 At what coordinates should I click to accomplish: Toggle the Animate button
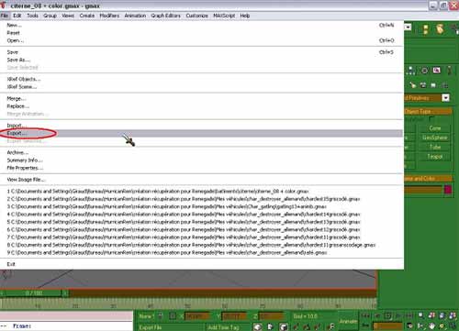point(348,321)
